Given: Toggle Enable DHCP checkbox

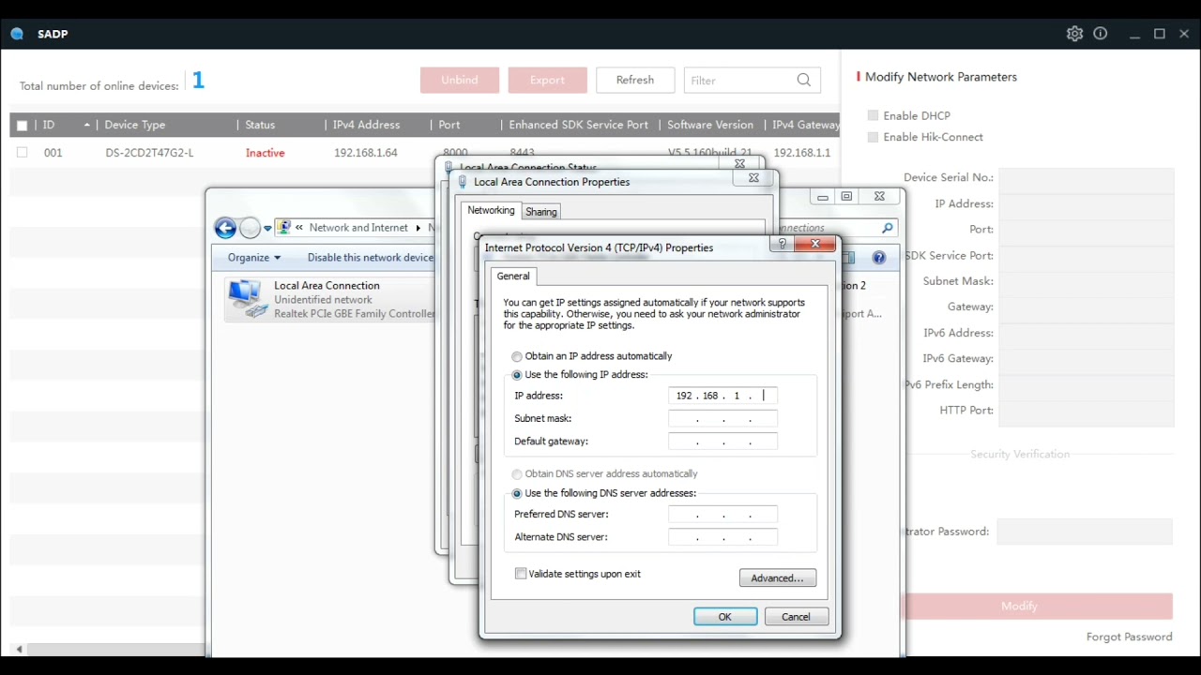Looking at the screenshot, I should 874,115.
